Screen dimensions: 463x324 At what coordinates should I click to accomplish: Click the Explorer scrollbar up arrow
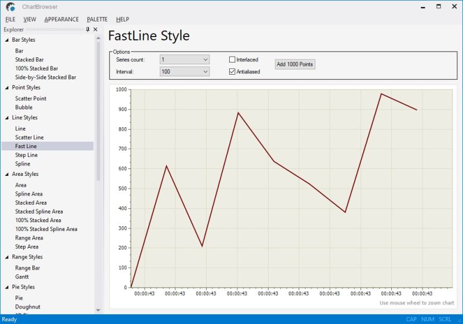click(x=98, y=38)
